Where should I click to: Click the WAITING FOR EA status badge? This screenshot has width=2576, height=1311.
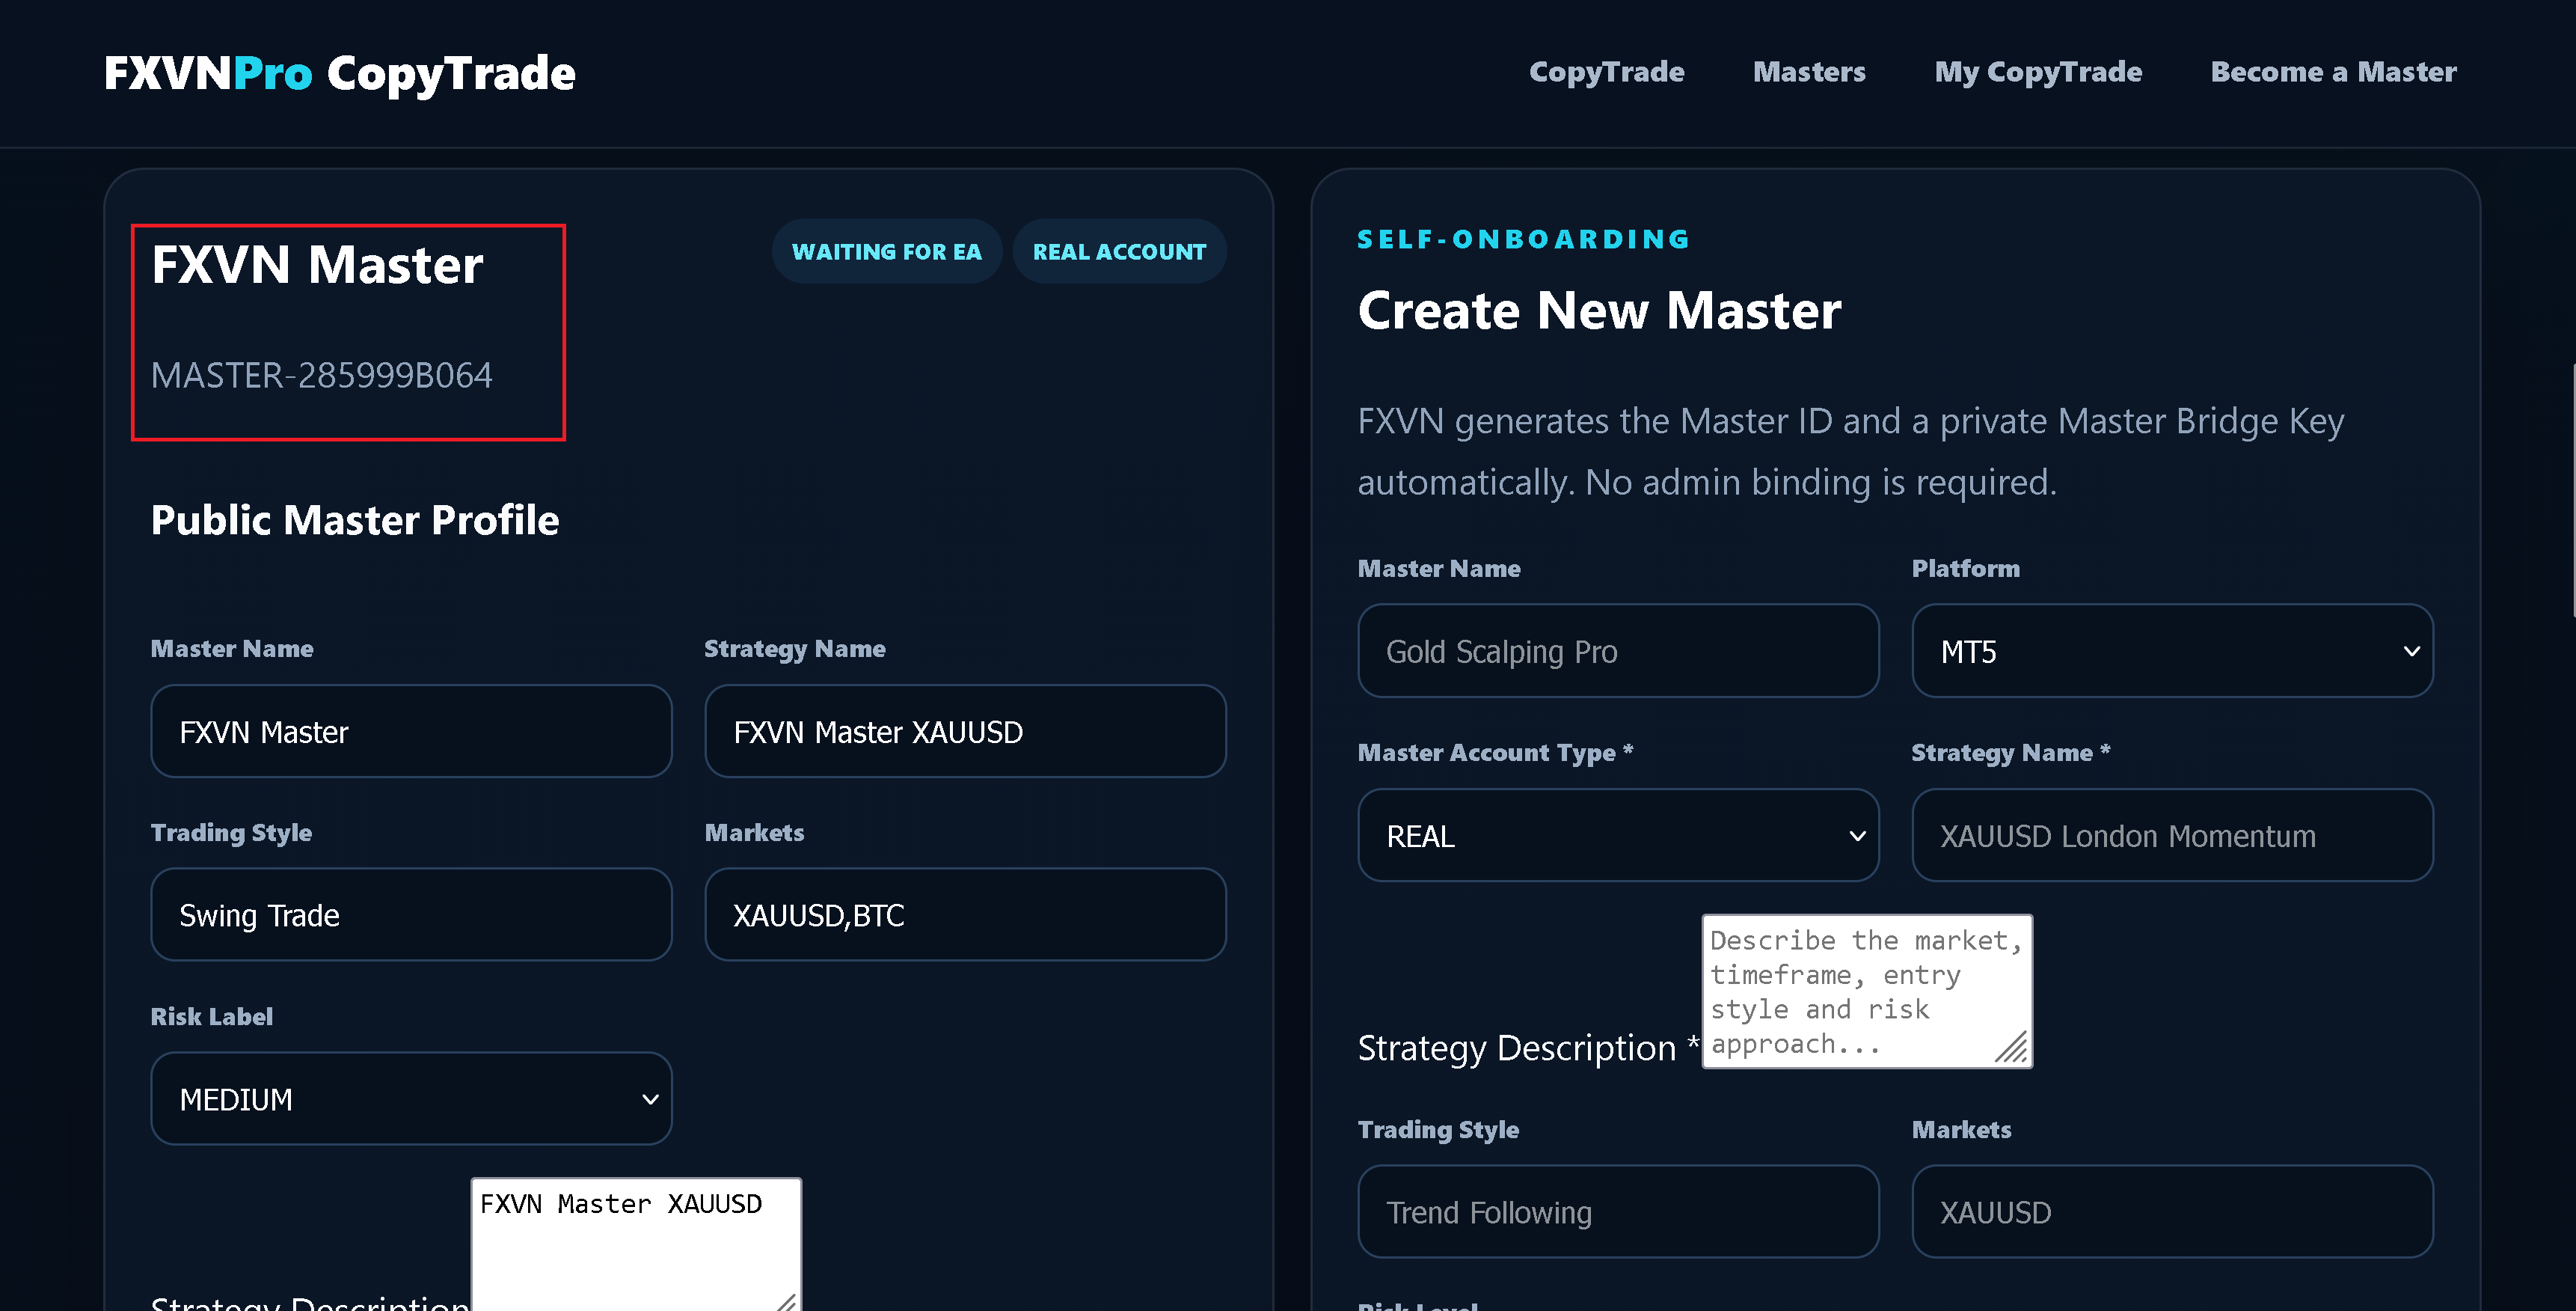[x=886, y=251]
